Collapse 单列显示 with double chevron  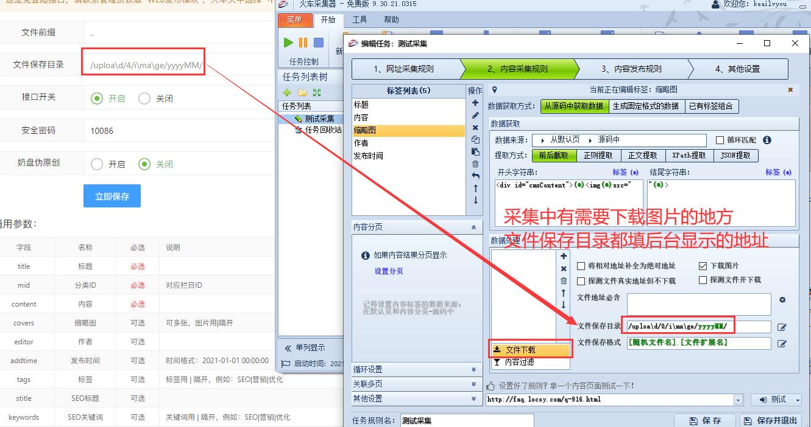point(288,348)
